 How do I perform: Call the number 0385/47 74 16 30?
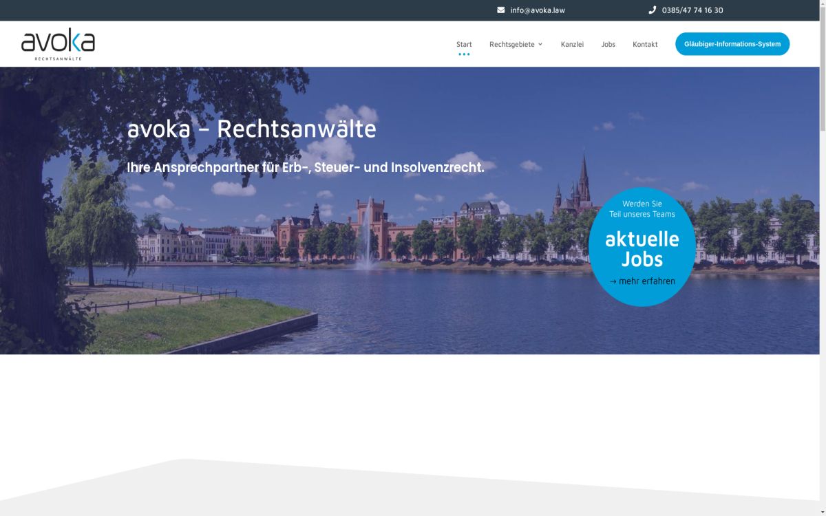692,10
